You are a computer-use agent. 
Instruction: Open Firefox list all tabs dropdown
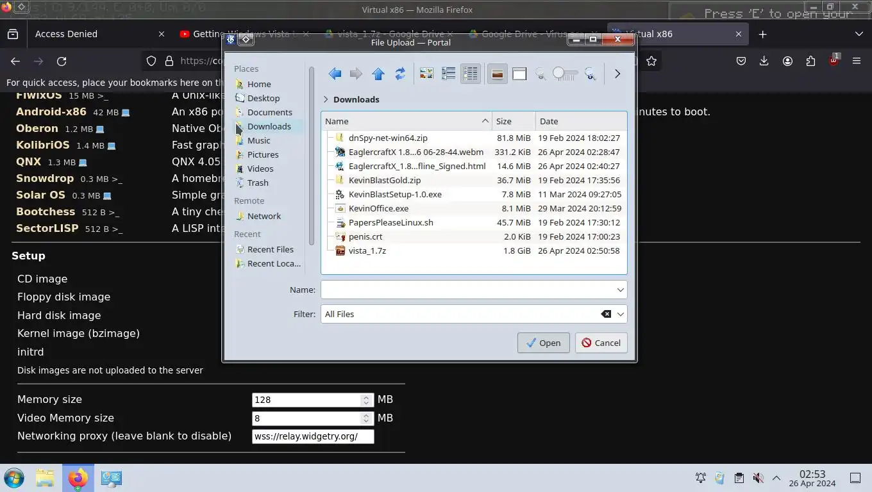859,34
